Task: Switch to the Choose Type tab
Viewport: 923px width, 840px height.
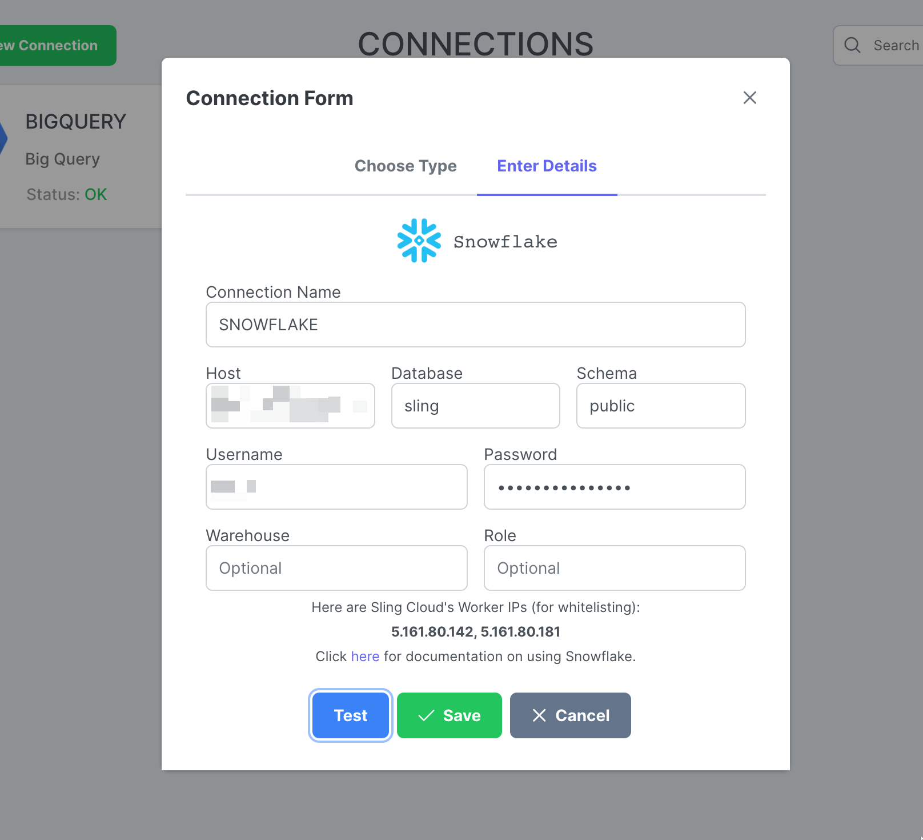Action: point(406,166)
